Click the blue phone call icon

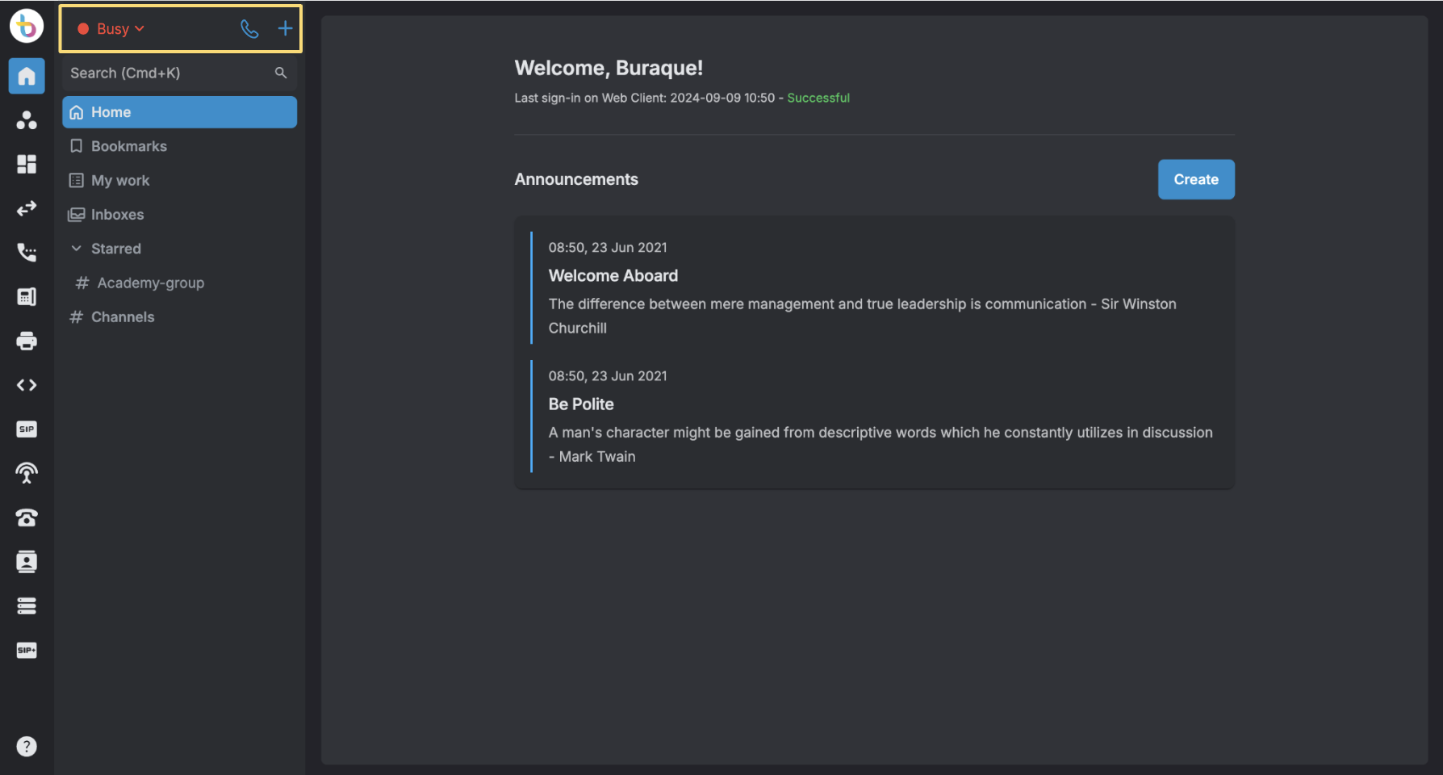(x=249, y=29)
